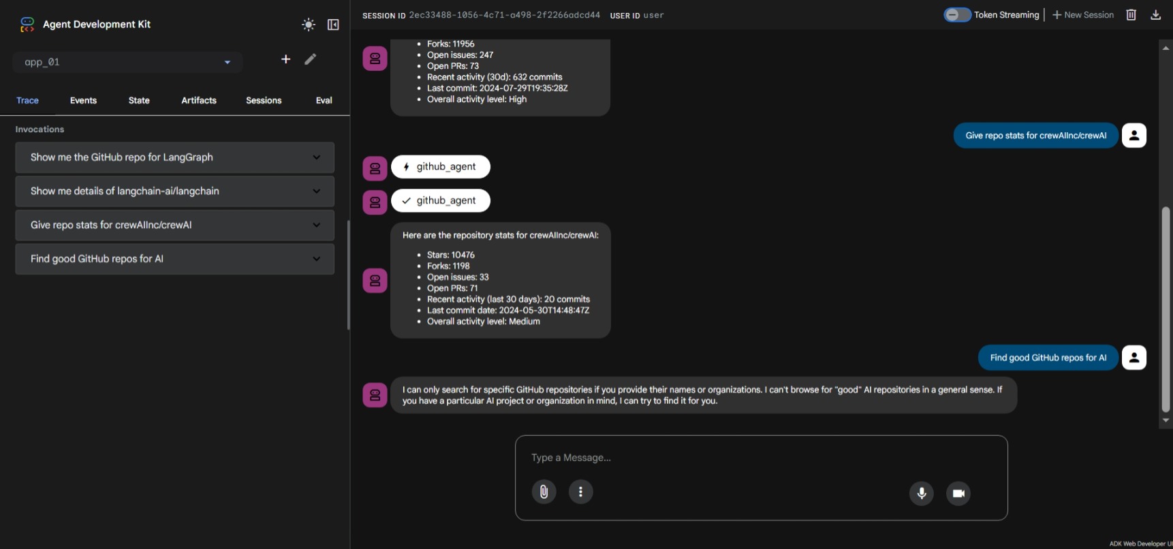Click 'Open issues: 247' line
The image size is (1173, 549).
click(460, 55)
